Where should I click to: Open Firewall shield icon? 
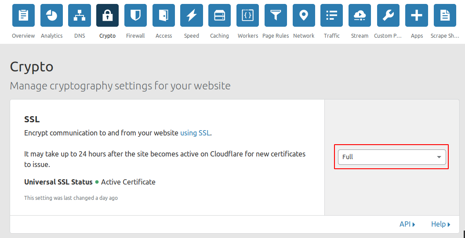(135, 16)
